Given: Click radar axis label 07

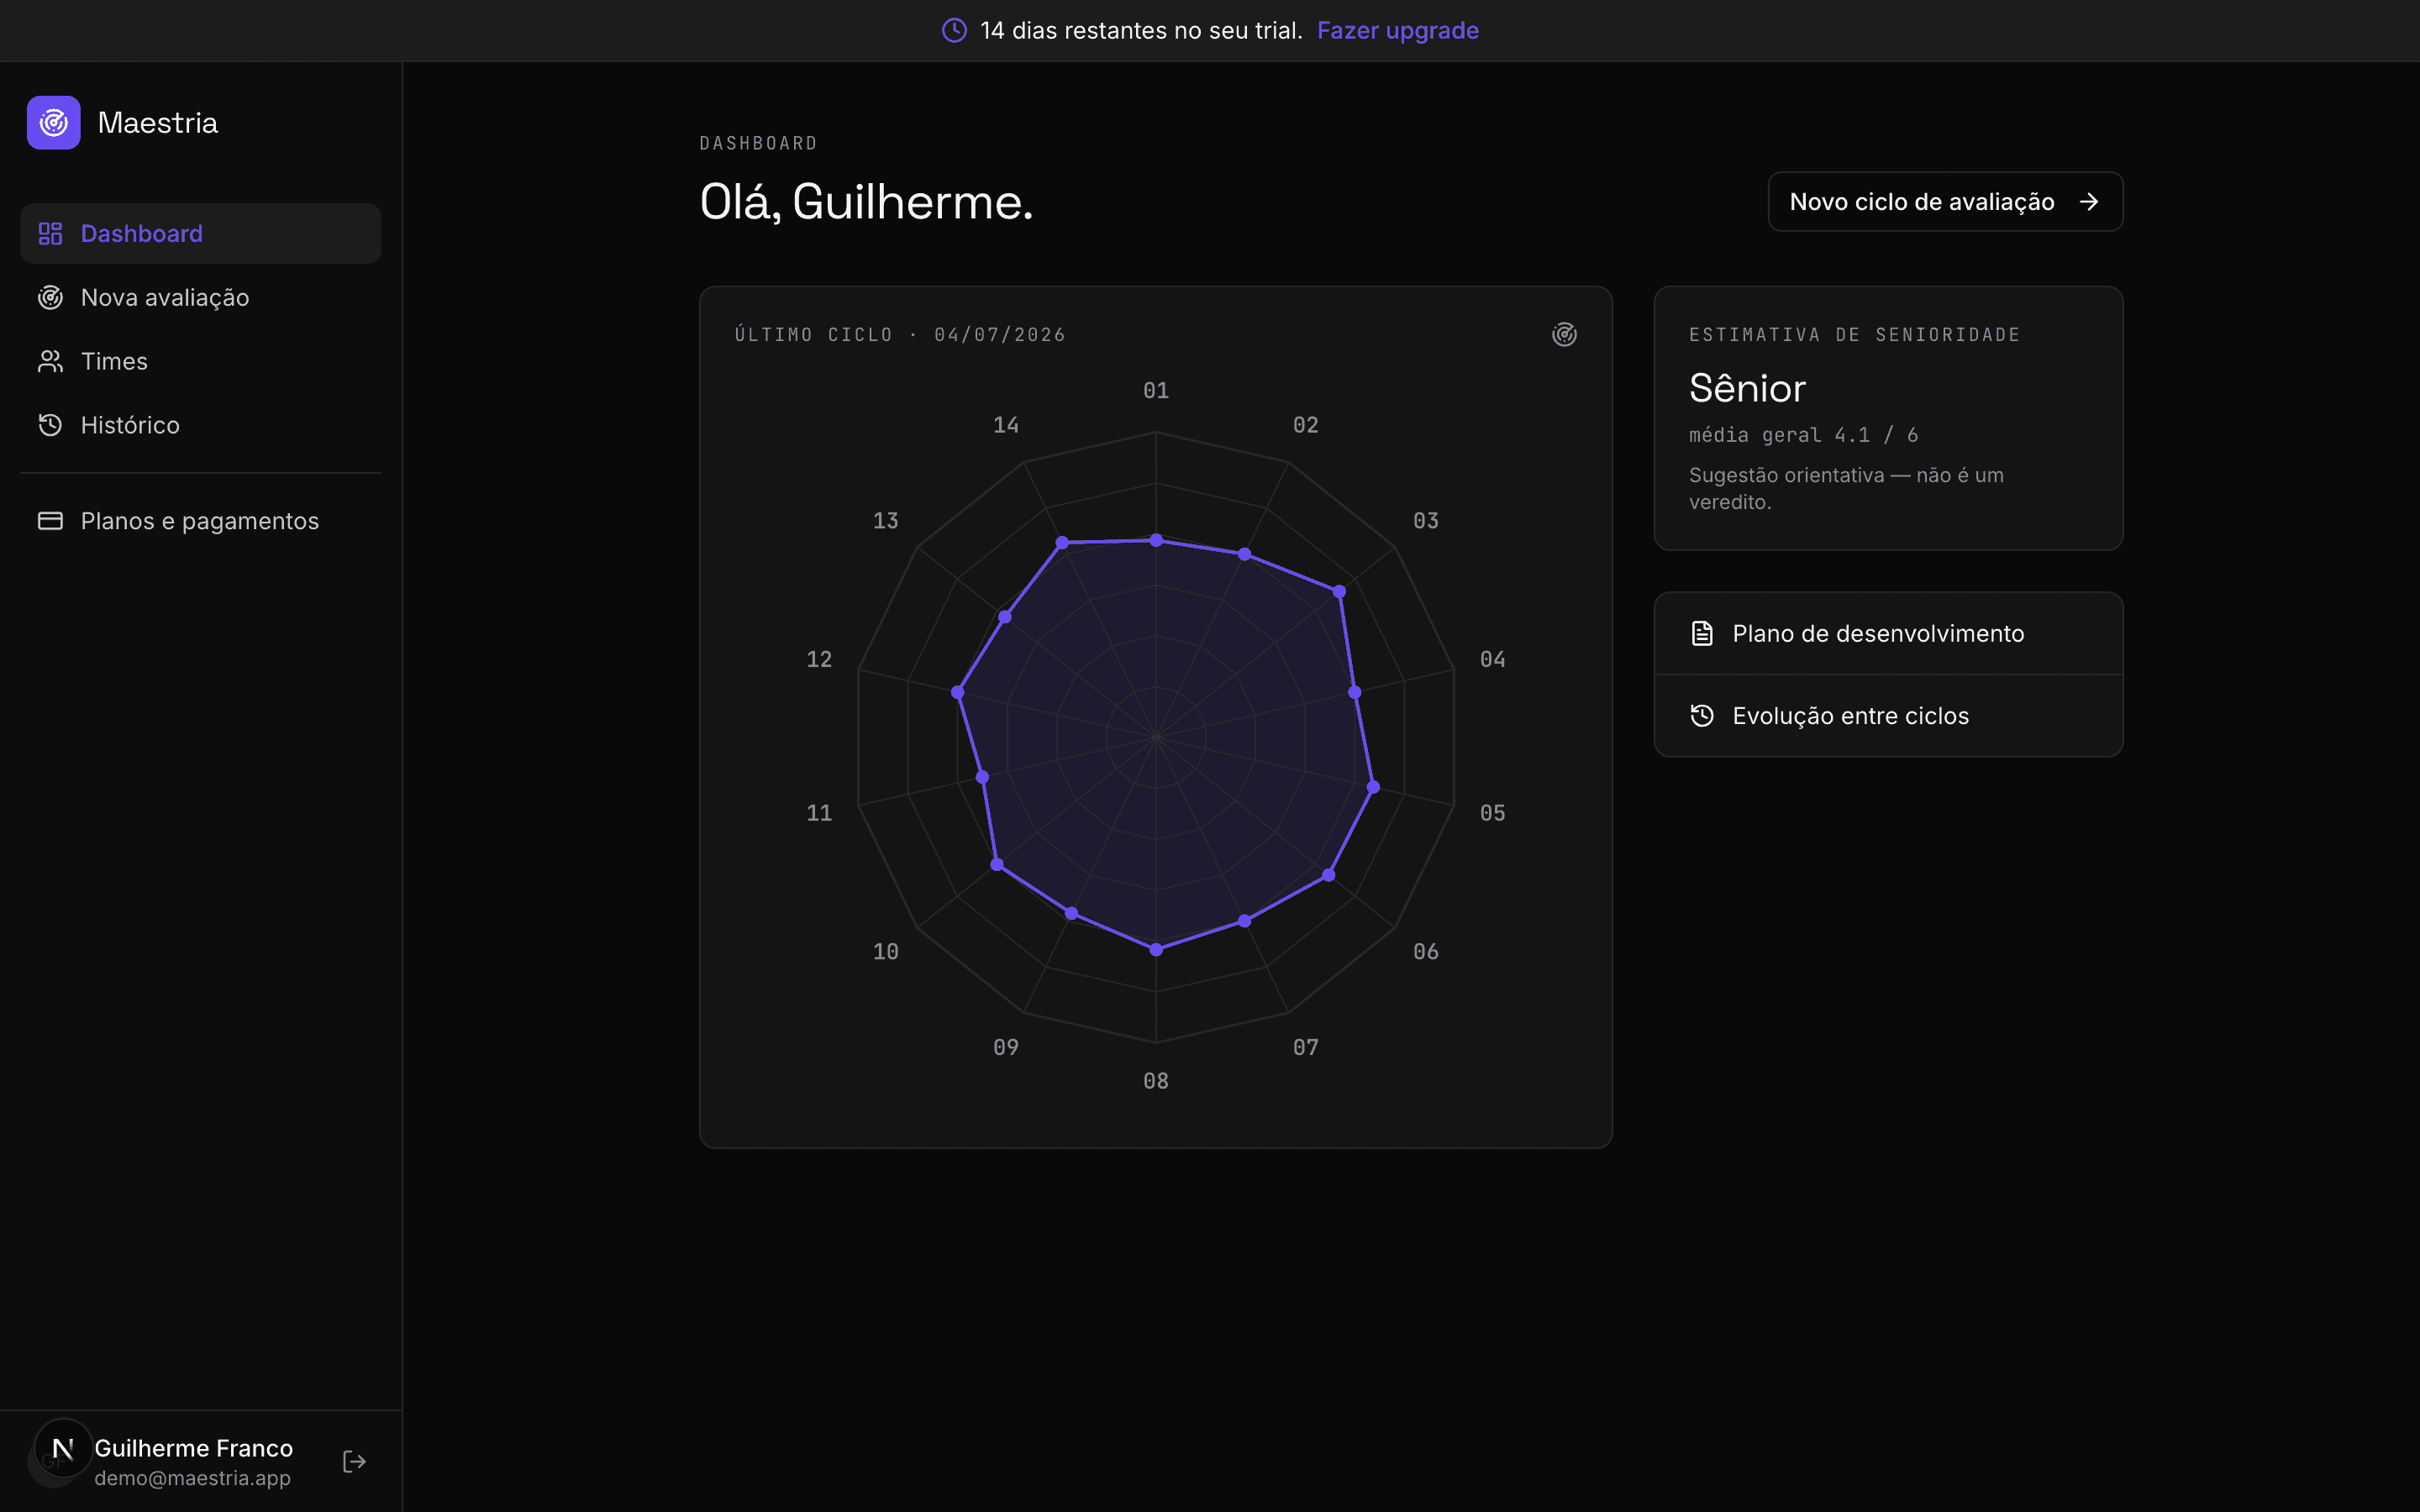Looking at the screenshot, I should tap(1305, 1047).
